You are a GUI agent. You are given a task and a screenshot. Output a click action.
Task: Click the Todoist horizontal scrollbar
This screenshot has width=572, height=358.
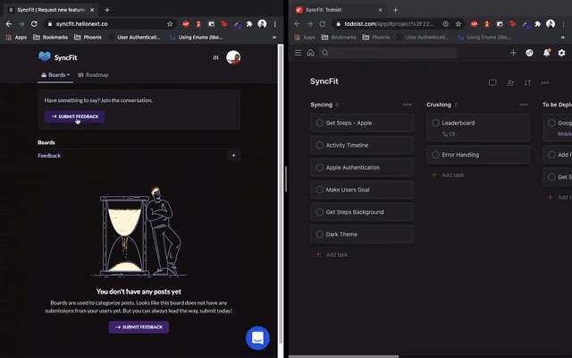343,356
